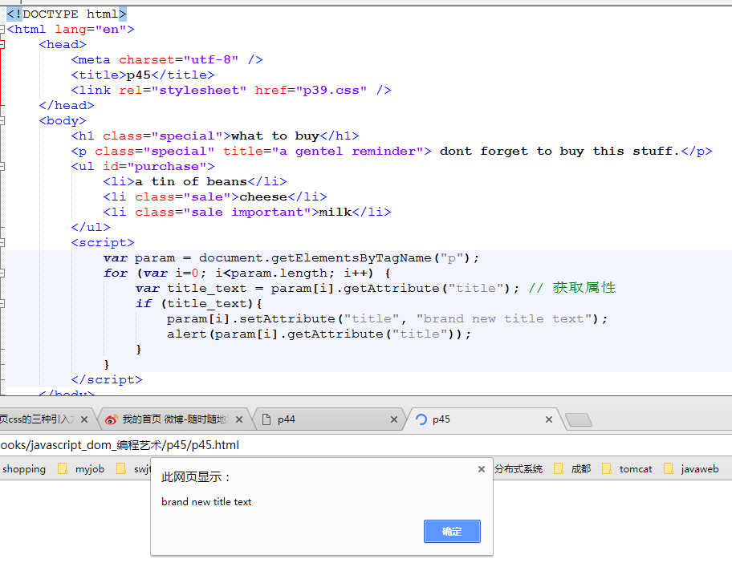
Task: Switch to the 页css的三种引入 tab
Action: coord(37,419)
